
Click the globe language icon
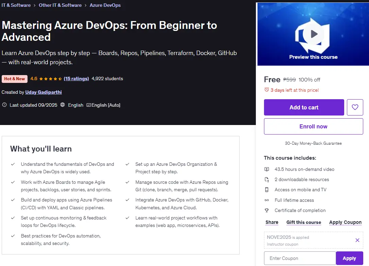63,105
